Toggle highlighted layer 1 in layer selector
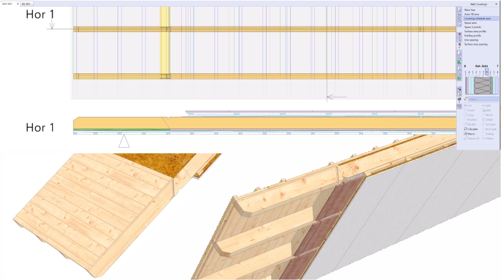Image resolution: width=501 pixels, height=280 pixels. coord(486,72)
